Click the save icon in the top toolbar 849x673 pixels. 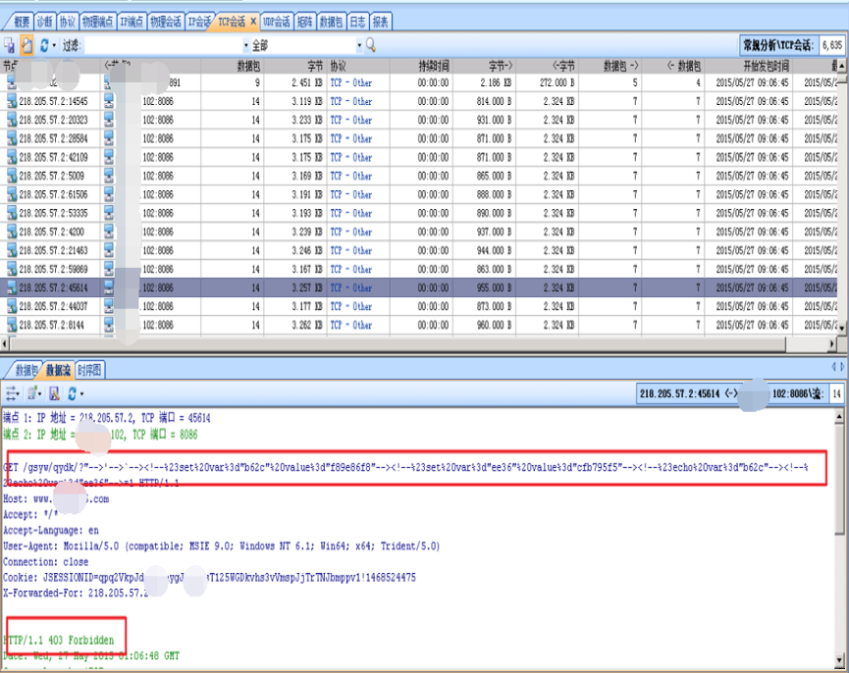point(9,45)
